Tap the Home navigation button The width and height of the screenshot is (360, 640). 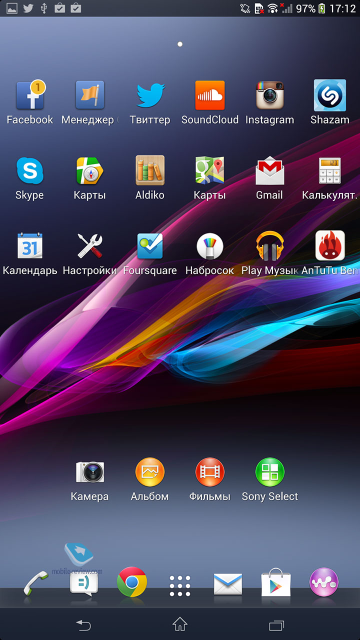(x=180, y=624)
